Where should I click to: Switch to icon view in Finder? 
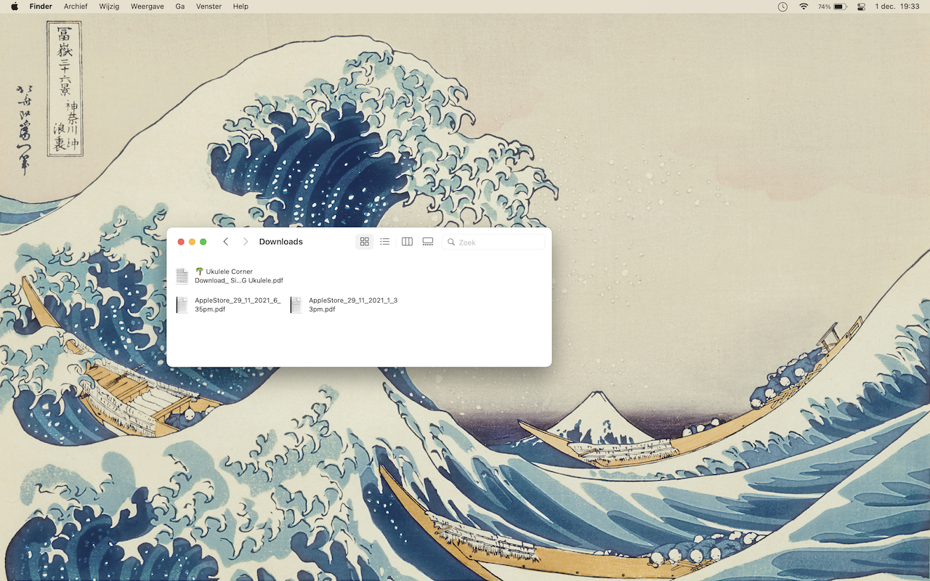click(365, 242)
